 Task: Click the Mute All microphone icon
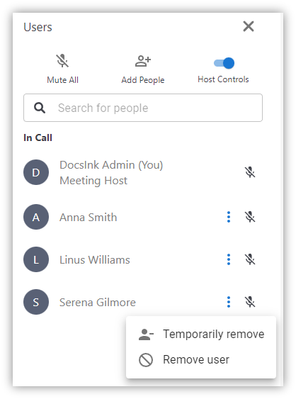click(x=62, y=61)
